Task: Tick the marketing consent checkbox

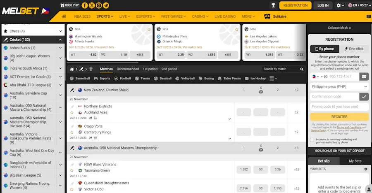Action: pyautogui.click(x=312, y=140)
